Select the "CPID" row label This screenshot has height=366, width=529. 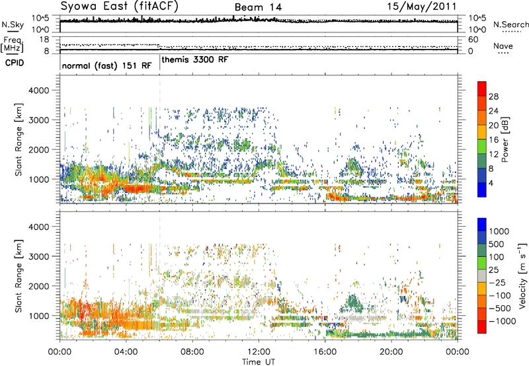[15, 63]
